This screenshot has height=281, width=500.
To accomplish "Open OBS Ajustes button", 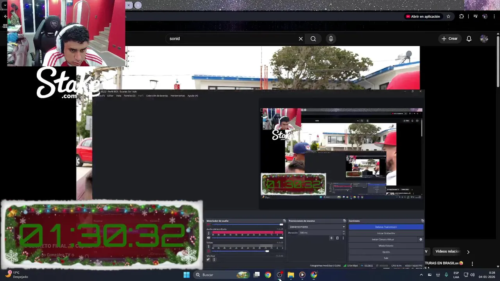I will pos(386,252).
